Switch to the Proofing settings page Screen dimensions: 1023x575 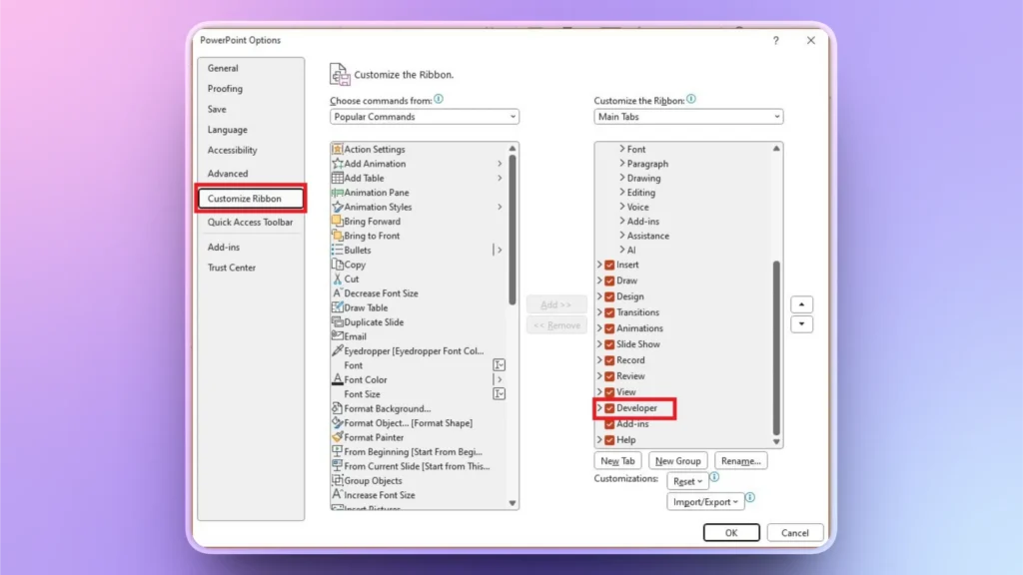tap(227, 88)
